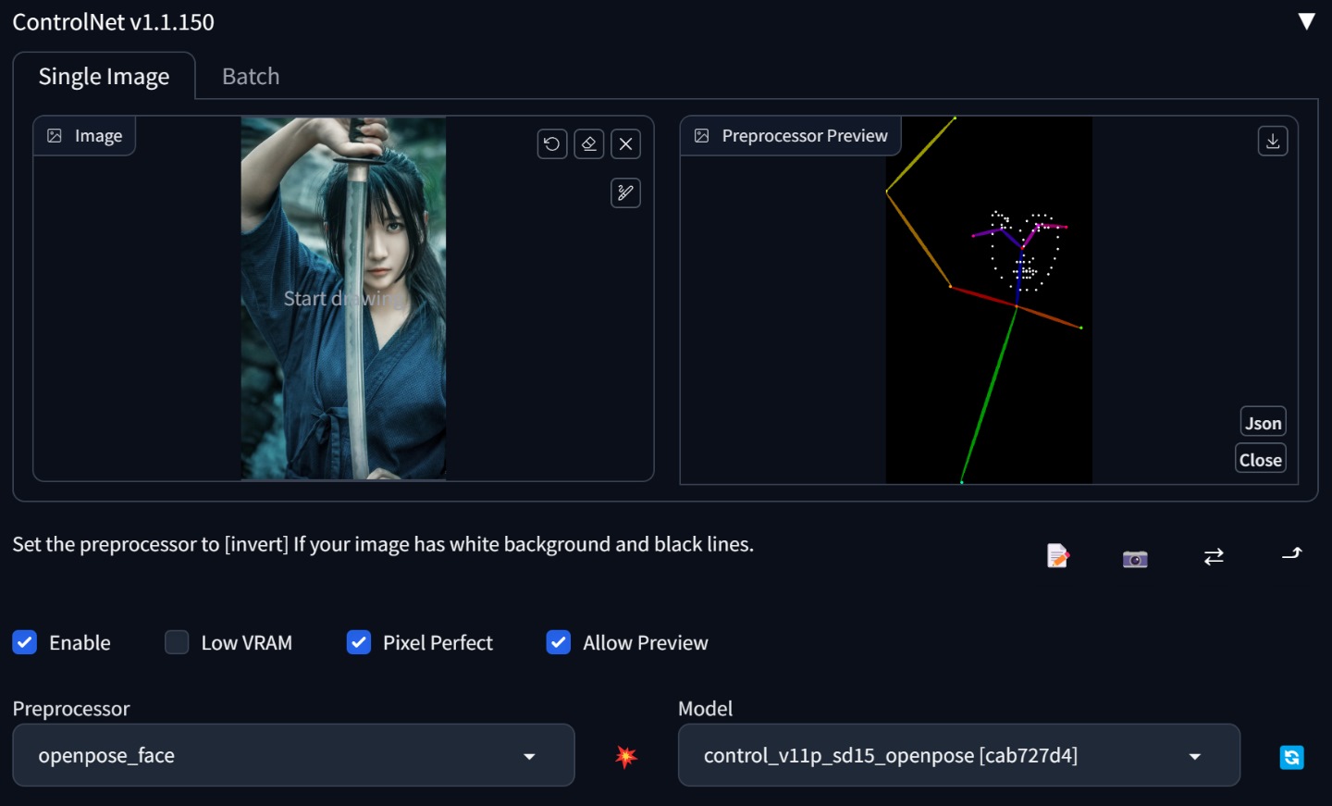Open new canvas notepad icon
The image size is (1332, 806).
[1057, 556]
